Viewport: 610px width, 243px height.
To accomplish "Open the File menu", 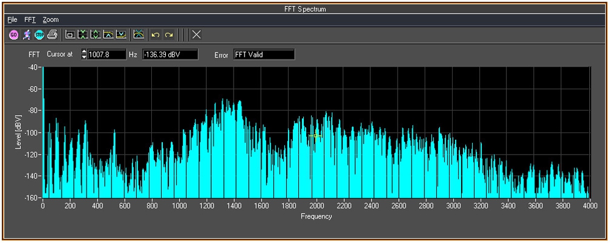I will point(12,20).
